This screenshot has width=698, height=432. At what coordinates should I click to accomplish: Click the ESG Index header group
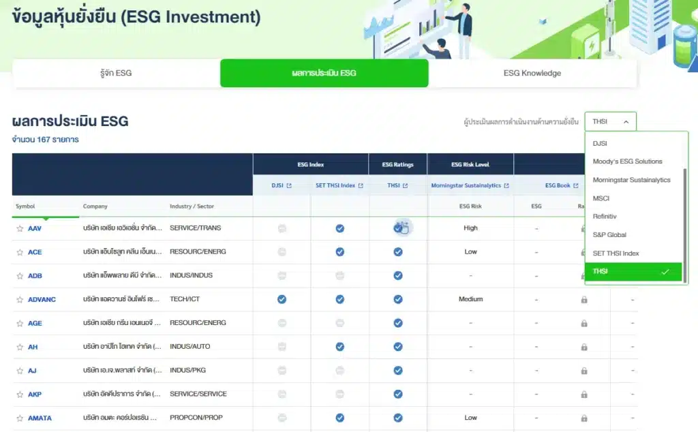[x=311, y=165]
